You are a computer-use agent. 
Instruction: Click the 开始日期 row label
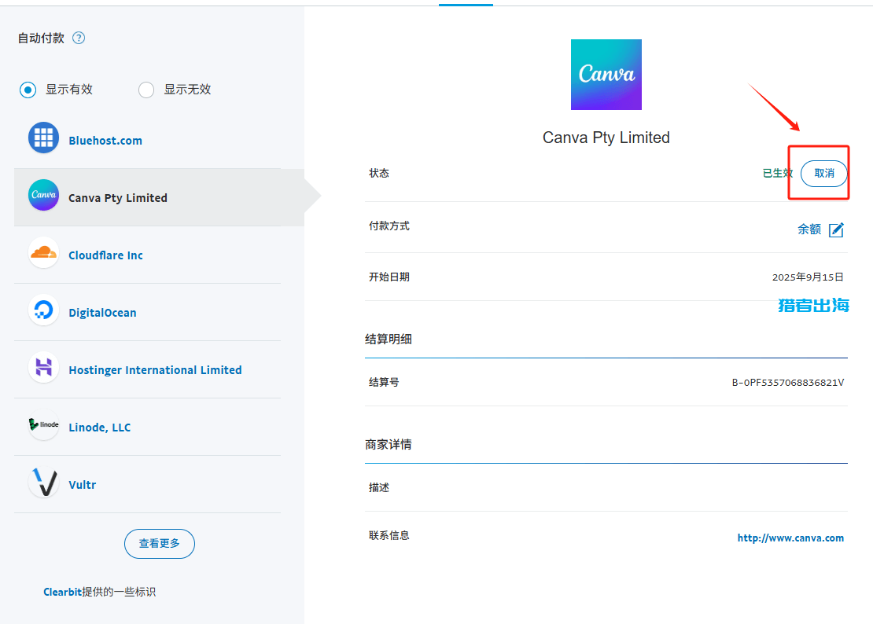(x=389, y=277)
